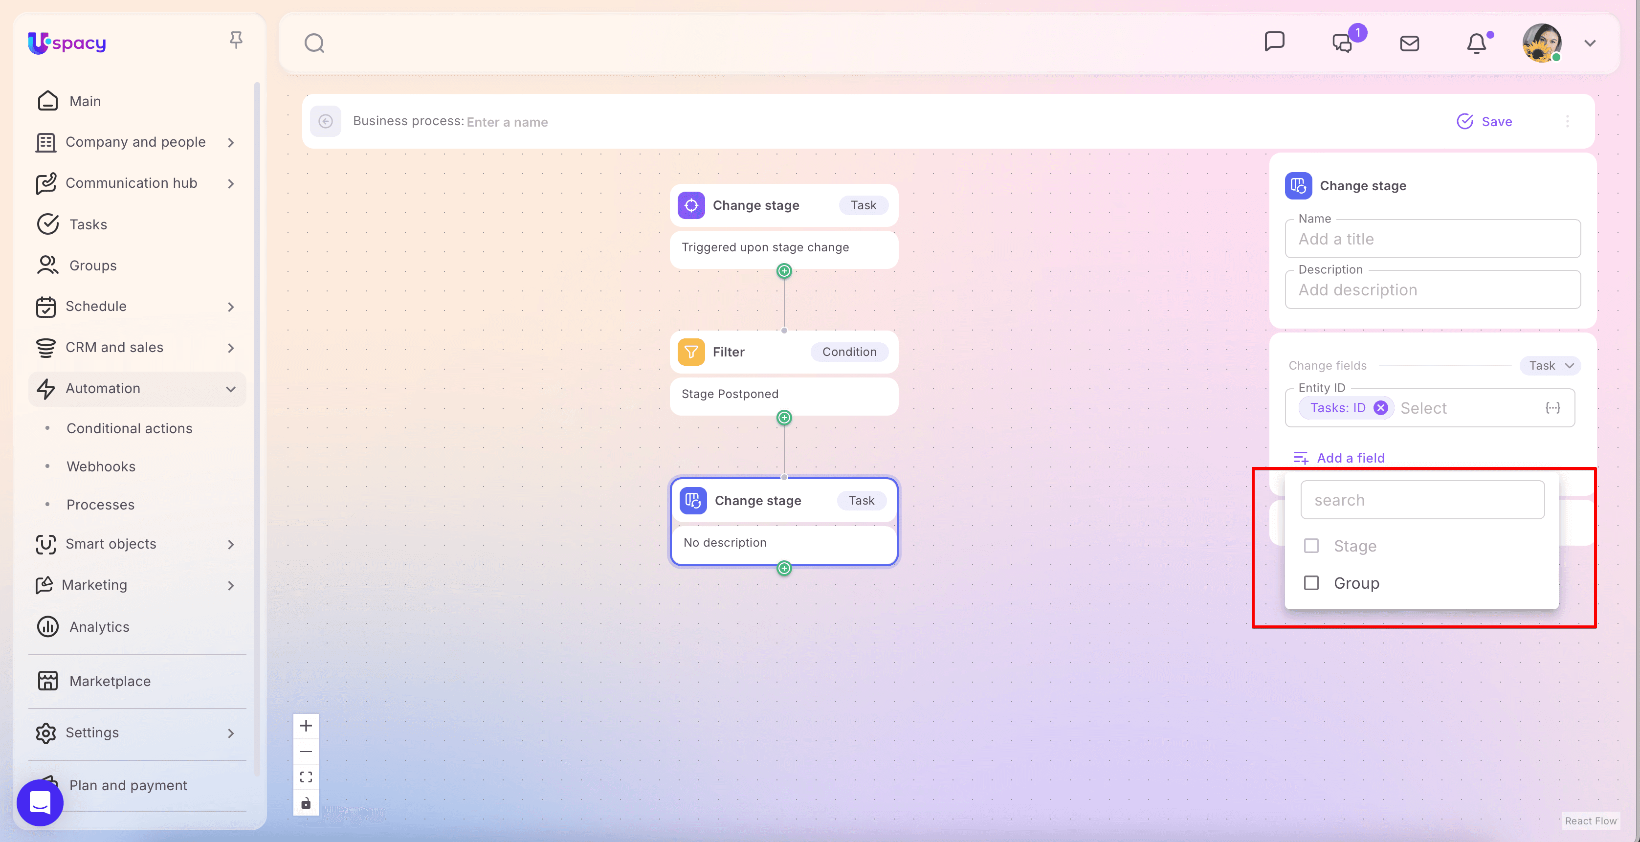Click the green plus connector under Filter node
Image resolution: width=1640 pixels, height=842 pixels.
point(784,418)
